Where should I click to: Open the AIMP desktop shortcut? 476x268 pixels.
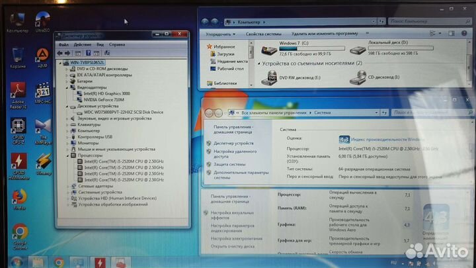42,58
